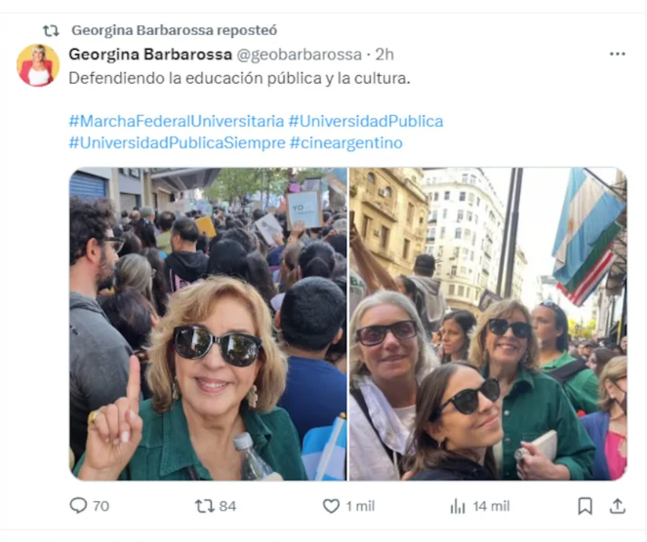Open Georgina Barbarossa's profile avatar
The height and width of the screenshot is (542, 647).
pos(38,65)
